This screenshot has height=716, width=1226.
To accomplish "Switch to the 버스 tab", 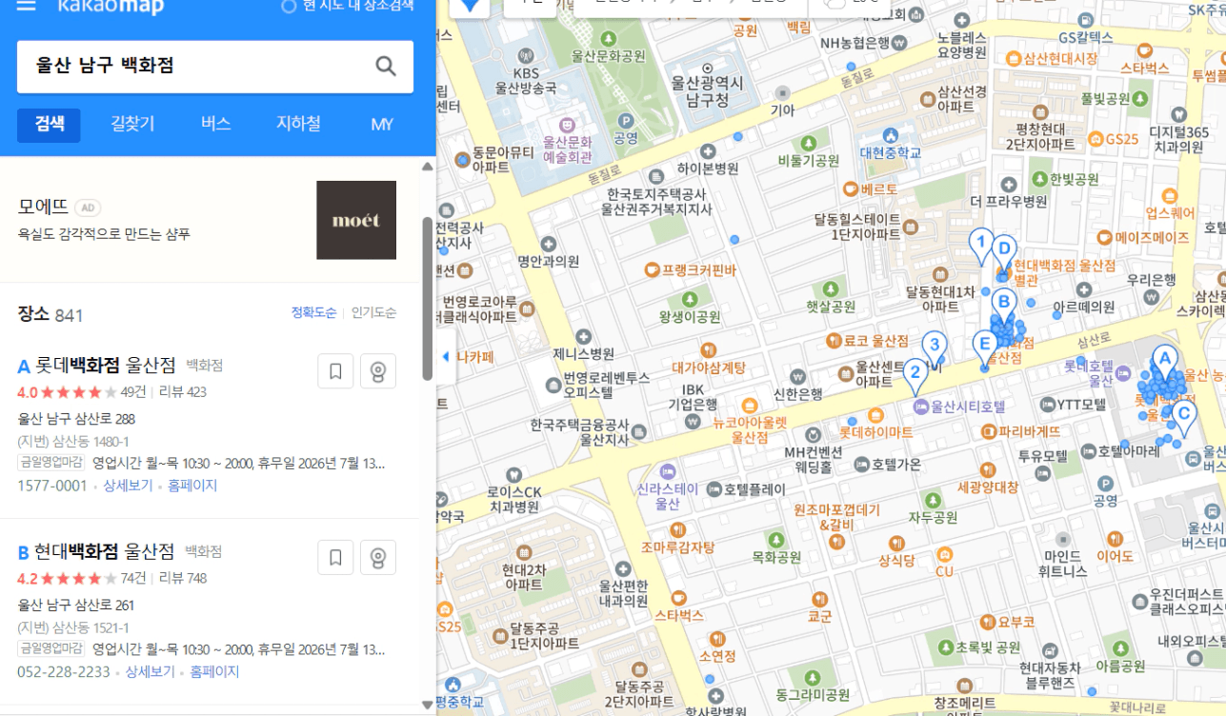I will point(215,124).
